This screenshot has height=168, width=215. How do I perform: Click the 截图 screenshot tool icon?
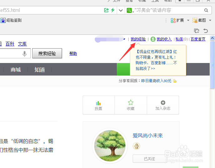pos(195,20)
